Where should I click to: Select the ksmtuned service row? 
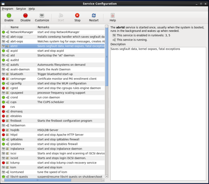click(x=53, y=172)
